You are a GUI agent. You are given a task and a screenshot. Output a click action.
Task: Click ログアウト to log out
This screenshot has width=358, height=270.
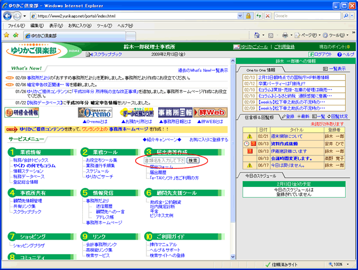[320, 54]
